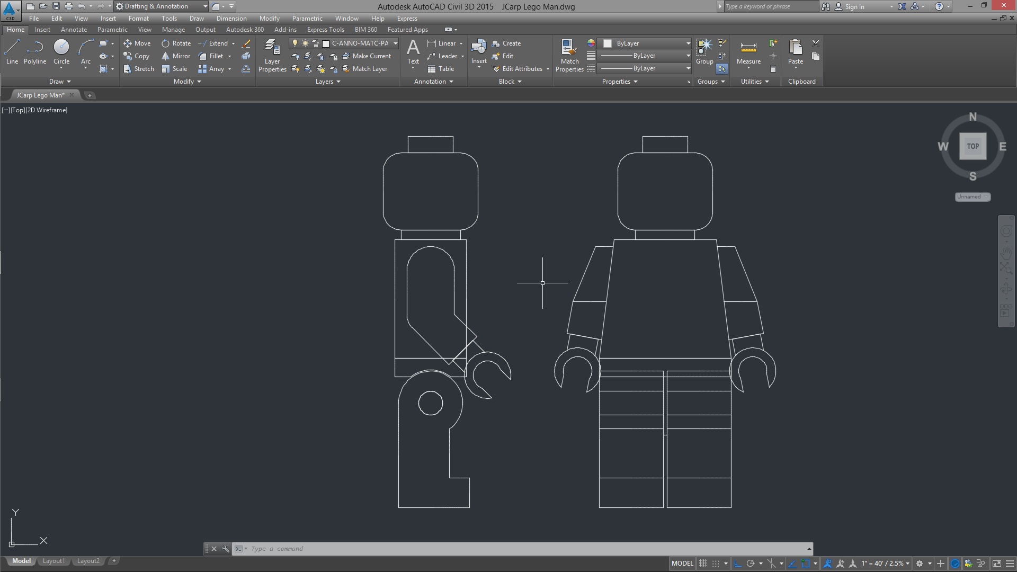Viewport: 1017px width, 572px height.
Task: Select the Line drawing tool
Action: pyautogui.click(x=12, y=52)
